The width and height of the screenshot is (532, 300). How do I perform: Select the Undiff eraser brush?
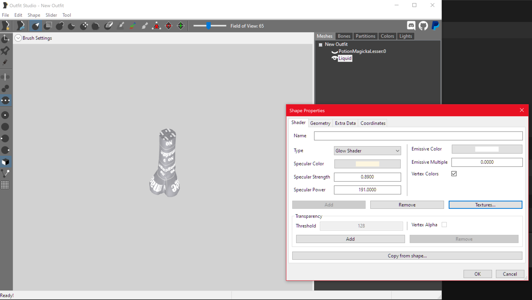(x=108, y=26)
